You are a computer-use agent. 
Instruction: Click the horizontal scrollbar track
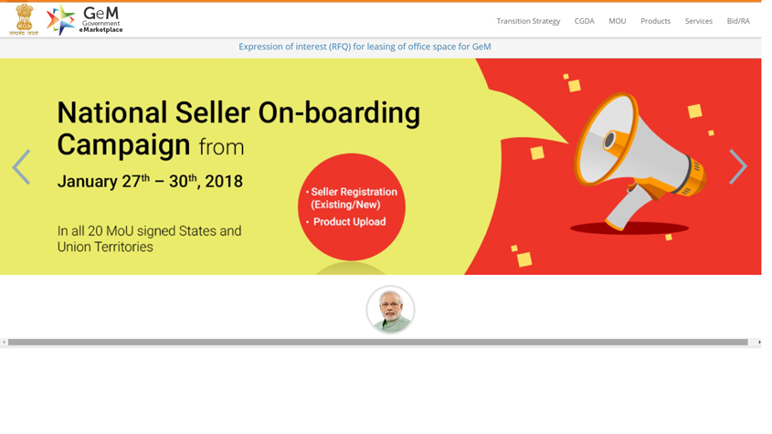coord(377,342)
